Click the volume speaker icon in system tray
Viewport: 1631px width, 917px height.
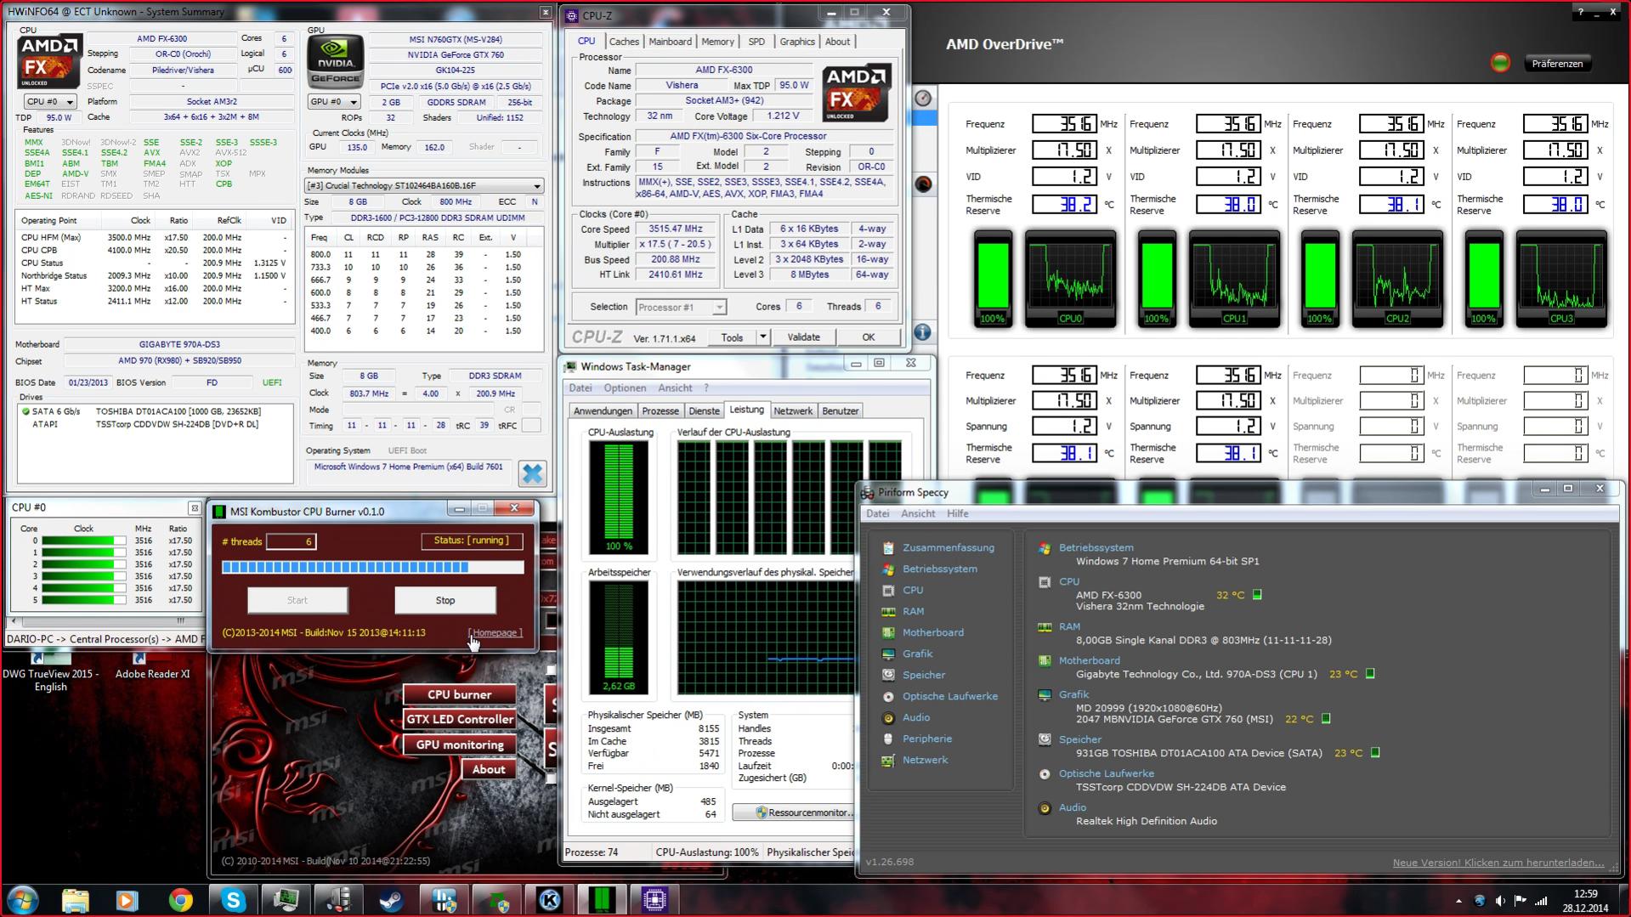[1500, 901]
